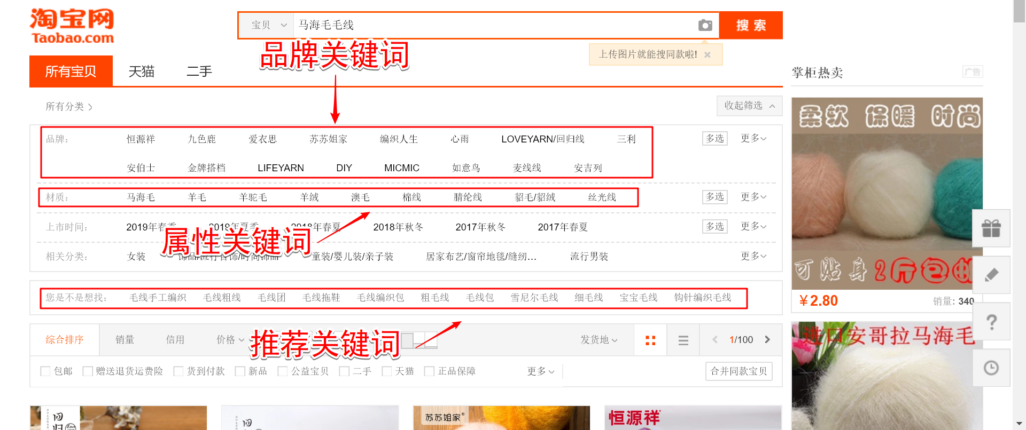Screen dimensions: 1026x430
Task: Click inside the search text field
Action: click(494, 25)
